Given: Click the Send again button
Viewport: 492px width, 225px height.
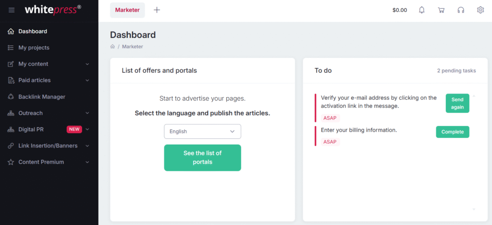Looking at the screenshot, I should pos(457,103).
